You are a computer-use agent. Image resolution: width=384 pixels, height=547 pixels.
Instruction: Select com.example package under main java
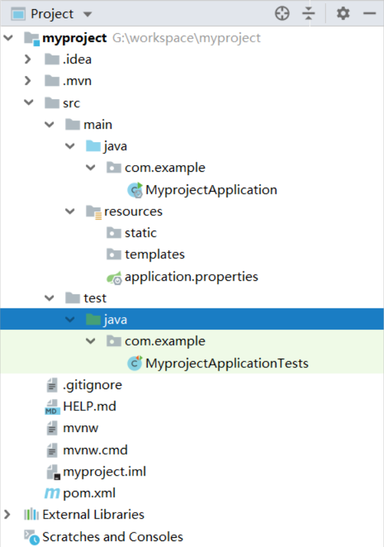coord(163,167)
